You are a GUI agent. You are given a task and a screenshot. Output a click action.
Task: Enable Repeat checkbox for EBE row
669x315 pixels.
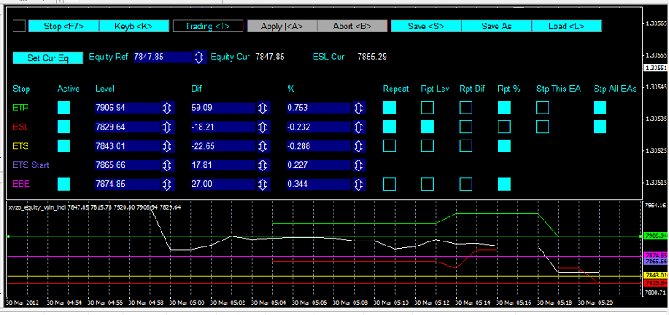point(389,184)
